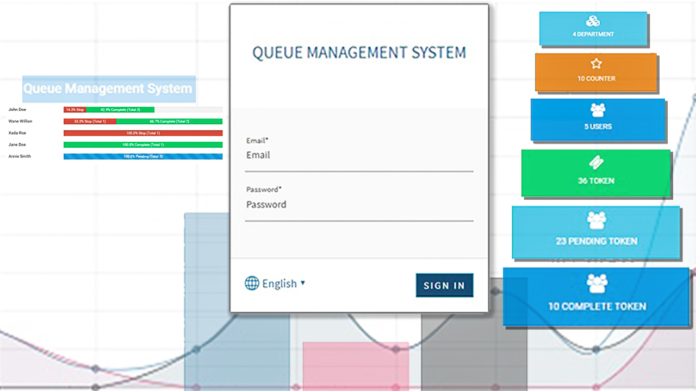The height and width of the screenshot is (391, 696).
Task: Click Annie Smith's blue pending progress bar
Action: (143, 156)
